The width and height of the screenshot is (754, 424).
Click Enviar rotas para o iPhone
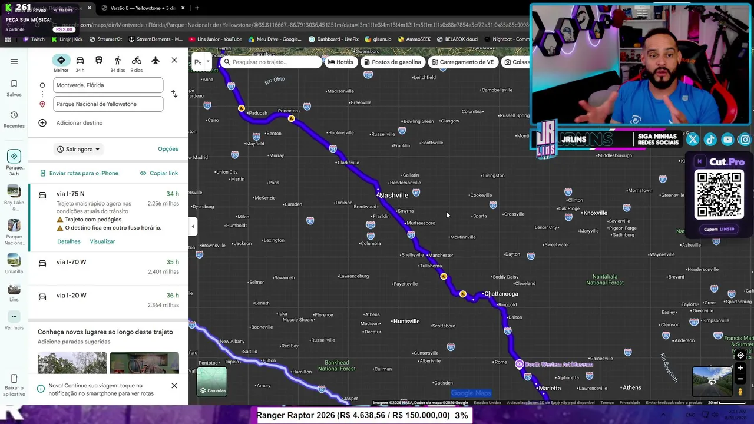(x=79, y=173)
